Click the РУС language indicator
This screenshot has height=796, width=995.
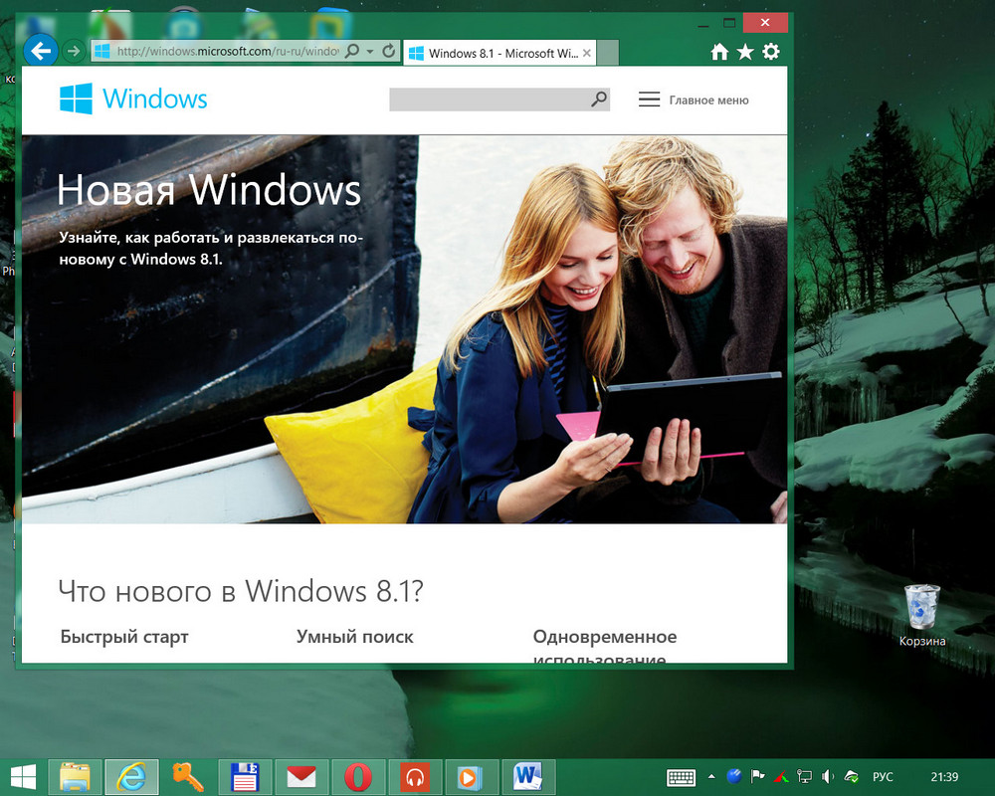[883, 777]
